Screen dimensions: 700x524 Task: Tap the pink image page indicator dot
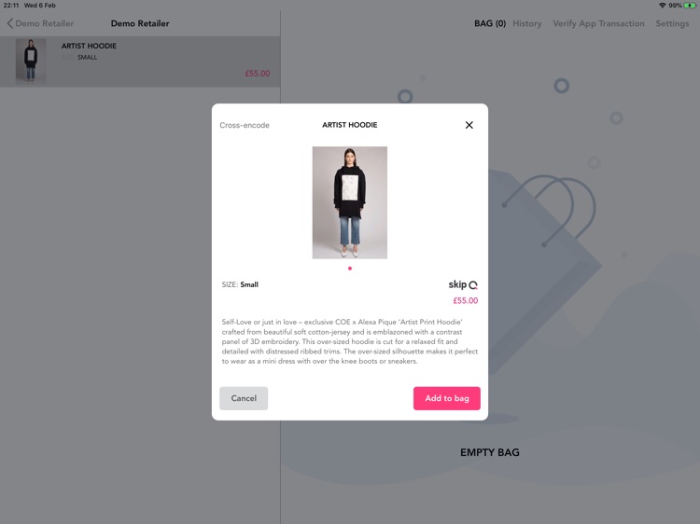[x=350, y=269]
